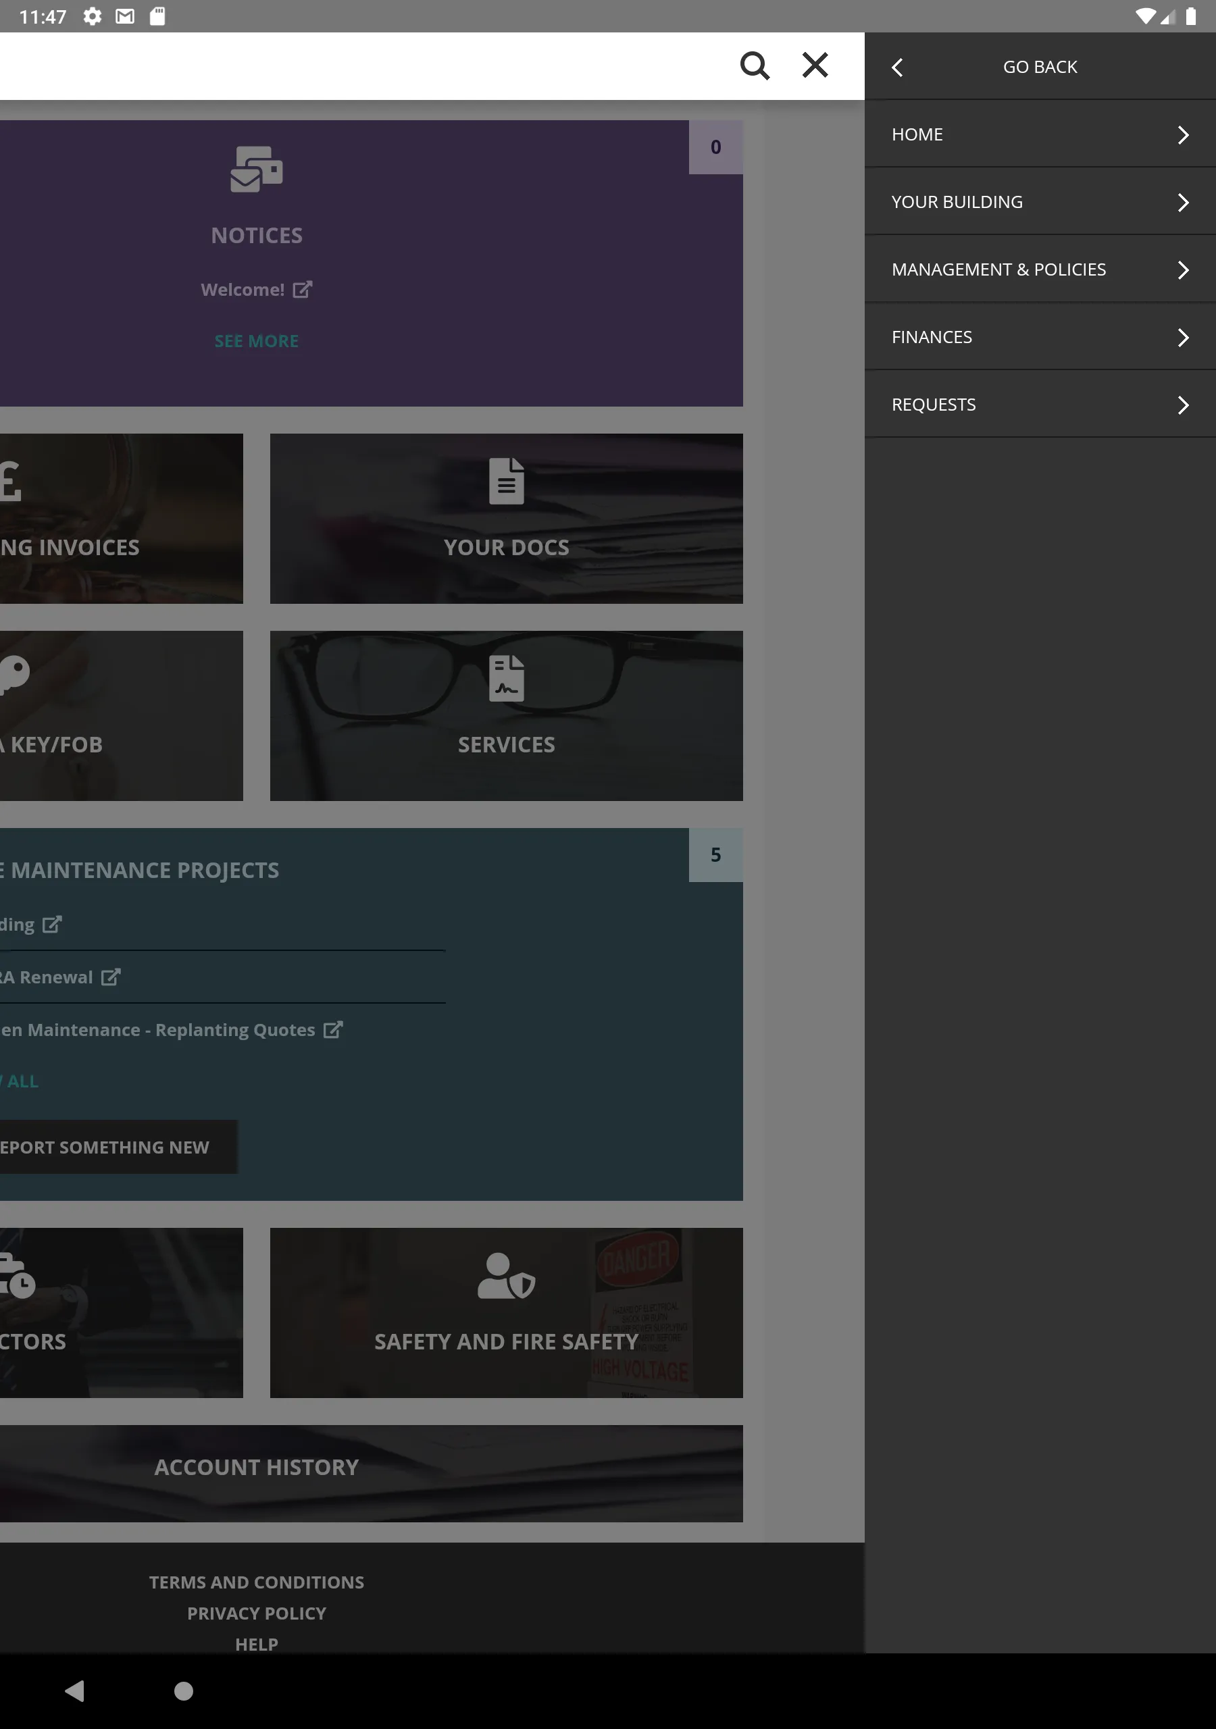Open the KEY/FOB tile

coord(122,715)
